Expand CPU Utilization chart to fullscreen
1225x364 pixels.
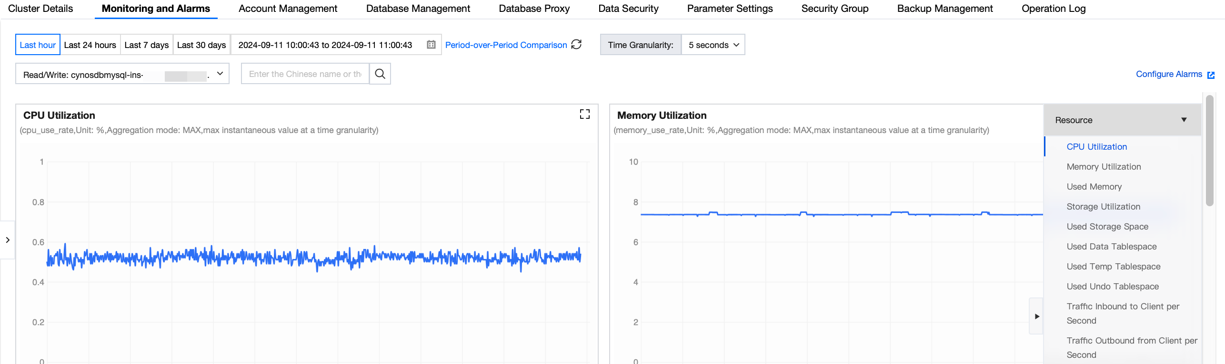584,114
